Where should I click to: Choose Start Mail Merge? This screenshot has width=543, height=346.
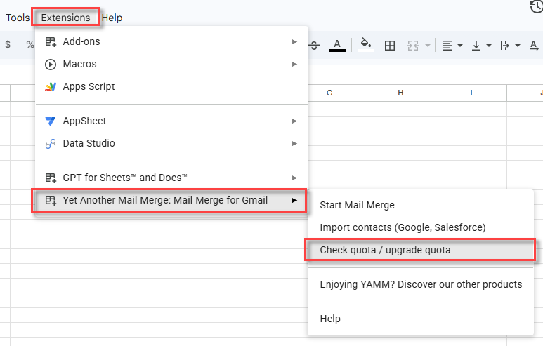coord(421,205)
